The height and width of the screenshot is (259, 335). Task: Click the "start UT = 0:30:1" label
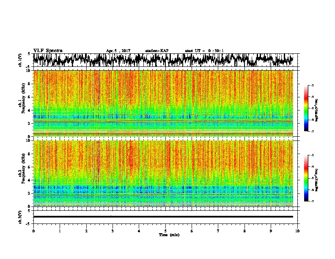point(204,51)
